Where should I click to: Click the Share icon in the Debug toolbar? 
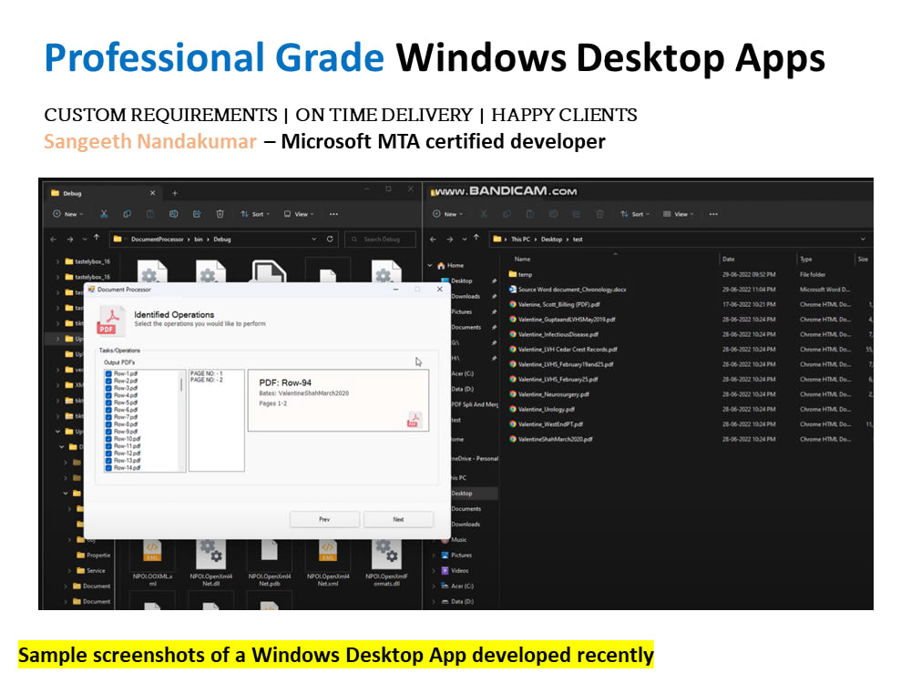(197, 214)
